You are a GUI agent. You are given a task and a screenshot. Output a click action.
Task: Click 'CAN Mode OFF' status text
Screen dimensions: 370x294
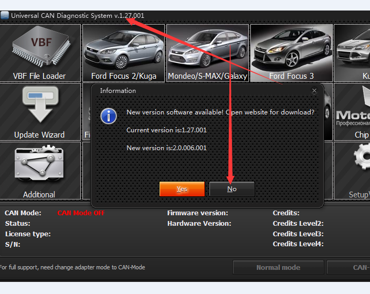(81, 213)
